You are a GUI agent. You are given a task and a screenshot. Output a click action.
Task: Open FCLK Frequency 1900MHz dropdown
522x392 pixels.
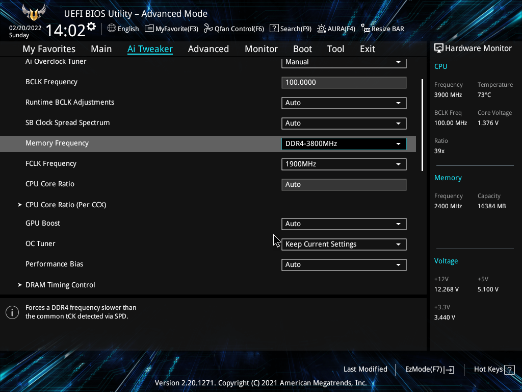pyautogui.click(x=344, y=164)
